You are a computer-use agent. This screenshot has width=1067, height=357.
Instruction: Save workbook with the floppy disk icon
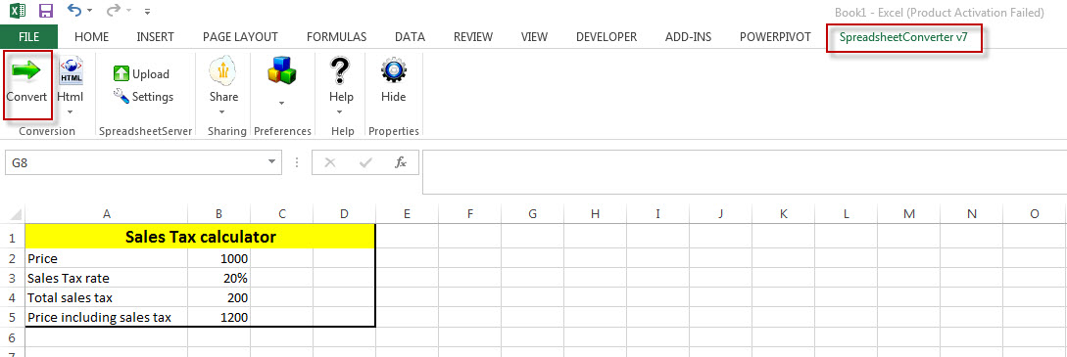tap(46, 11)
